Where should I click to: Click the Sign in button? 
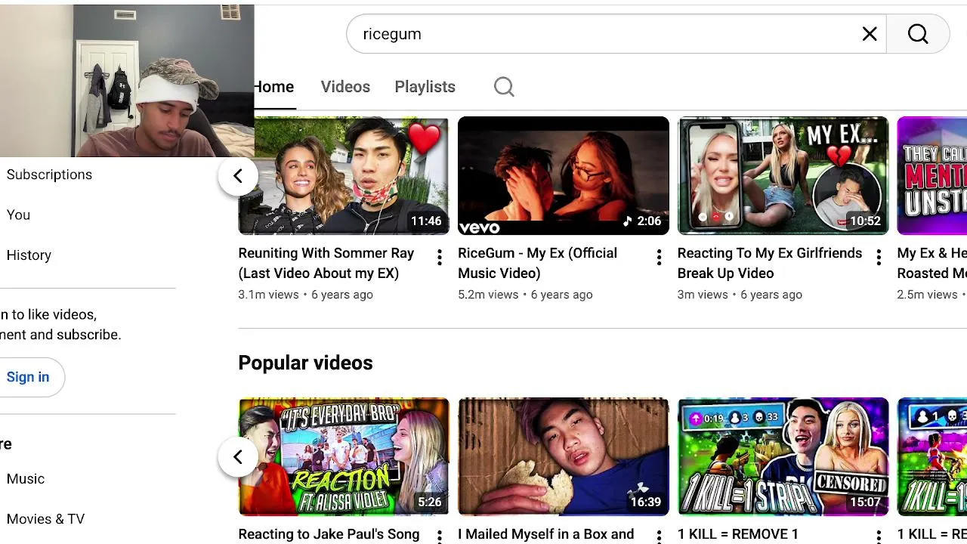(x=29, y=377)
